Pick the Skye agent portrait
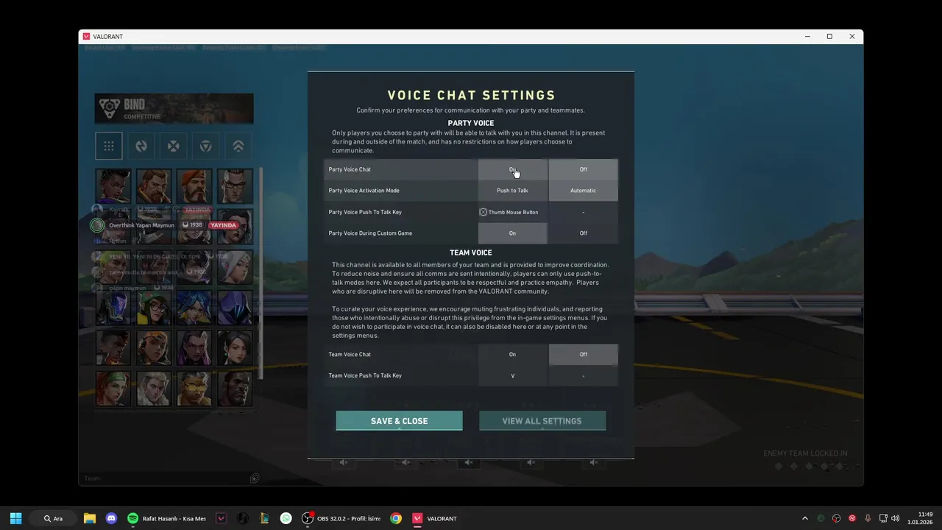The width and height of the screenshot is (942, 530). point(113,389)
